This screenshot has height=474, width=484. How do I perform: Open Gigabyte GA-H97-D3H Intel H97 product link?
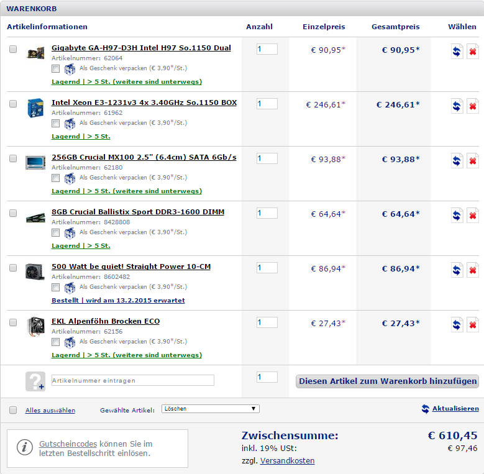(141, 48)
